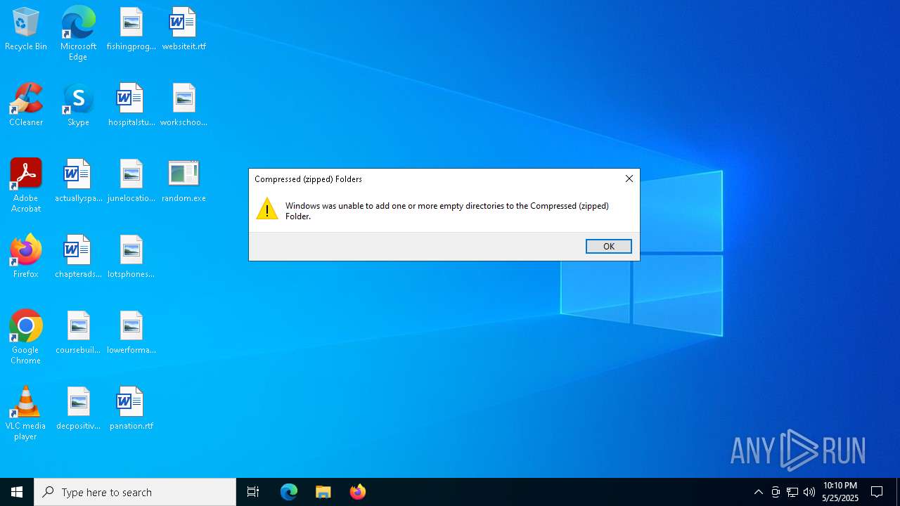Close the Compressed (zipped) Folders dialog
Screen dimensions: 900x506
click(629, 179)
